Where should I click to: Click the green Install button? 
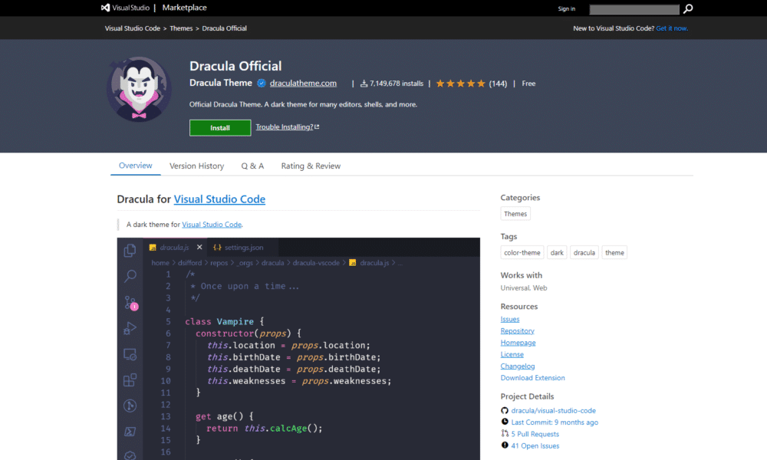(x=220, y=127)
